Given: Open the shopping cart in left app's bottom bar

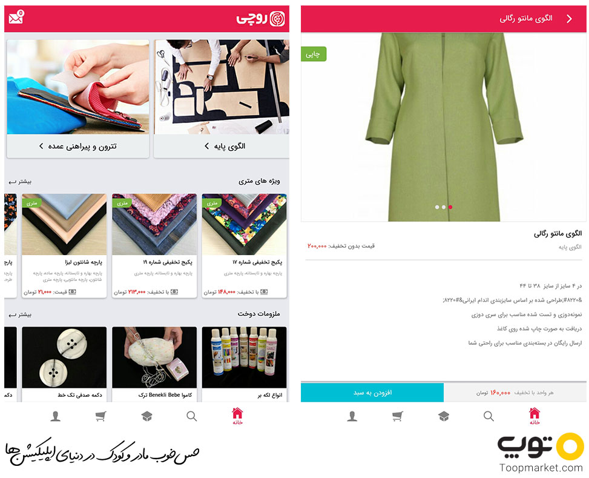Looking at the screenshot, I should [100, 416].
